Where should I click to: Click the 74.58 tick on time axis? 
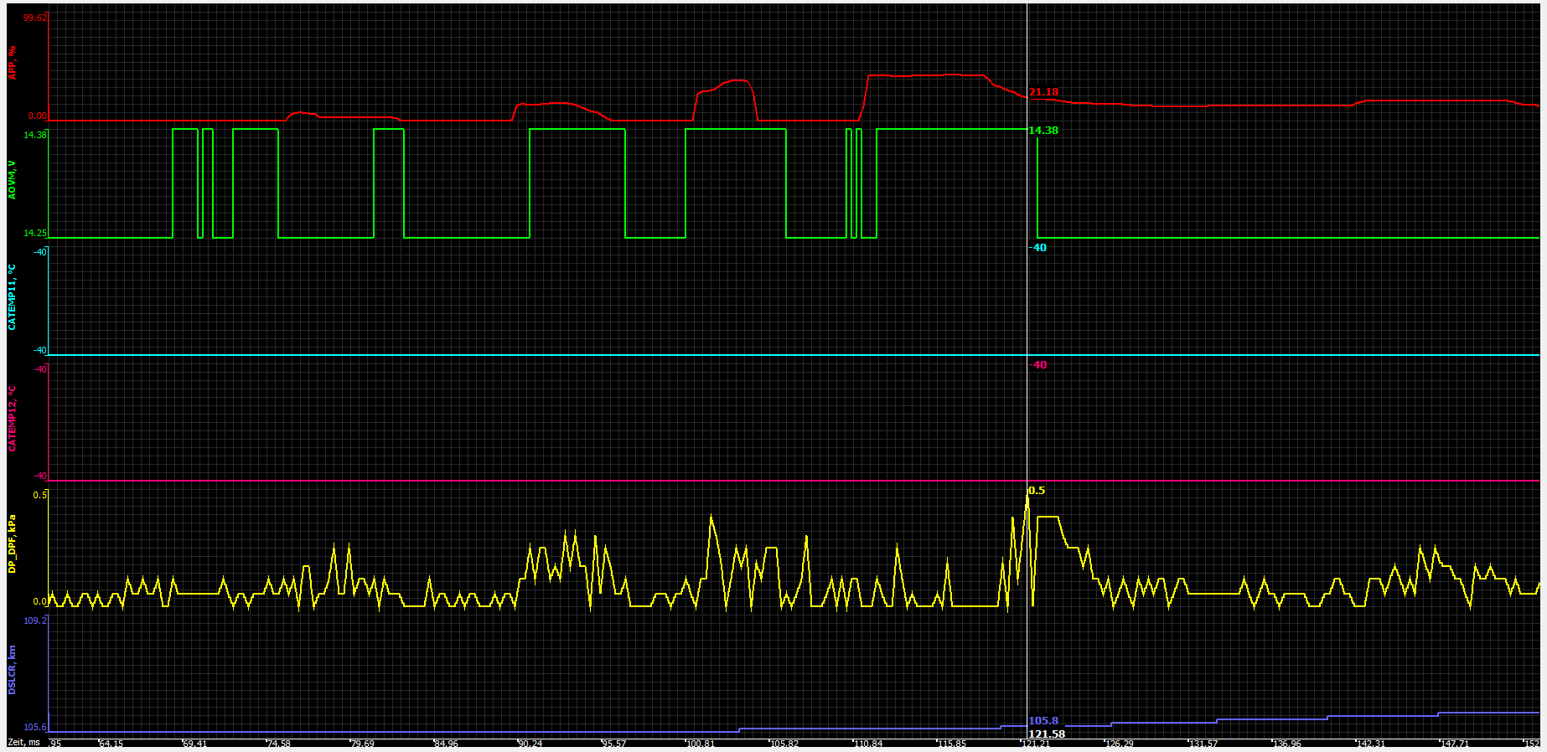[x=278, y=744]
